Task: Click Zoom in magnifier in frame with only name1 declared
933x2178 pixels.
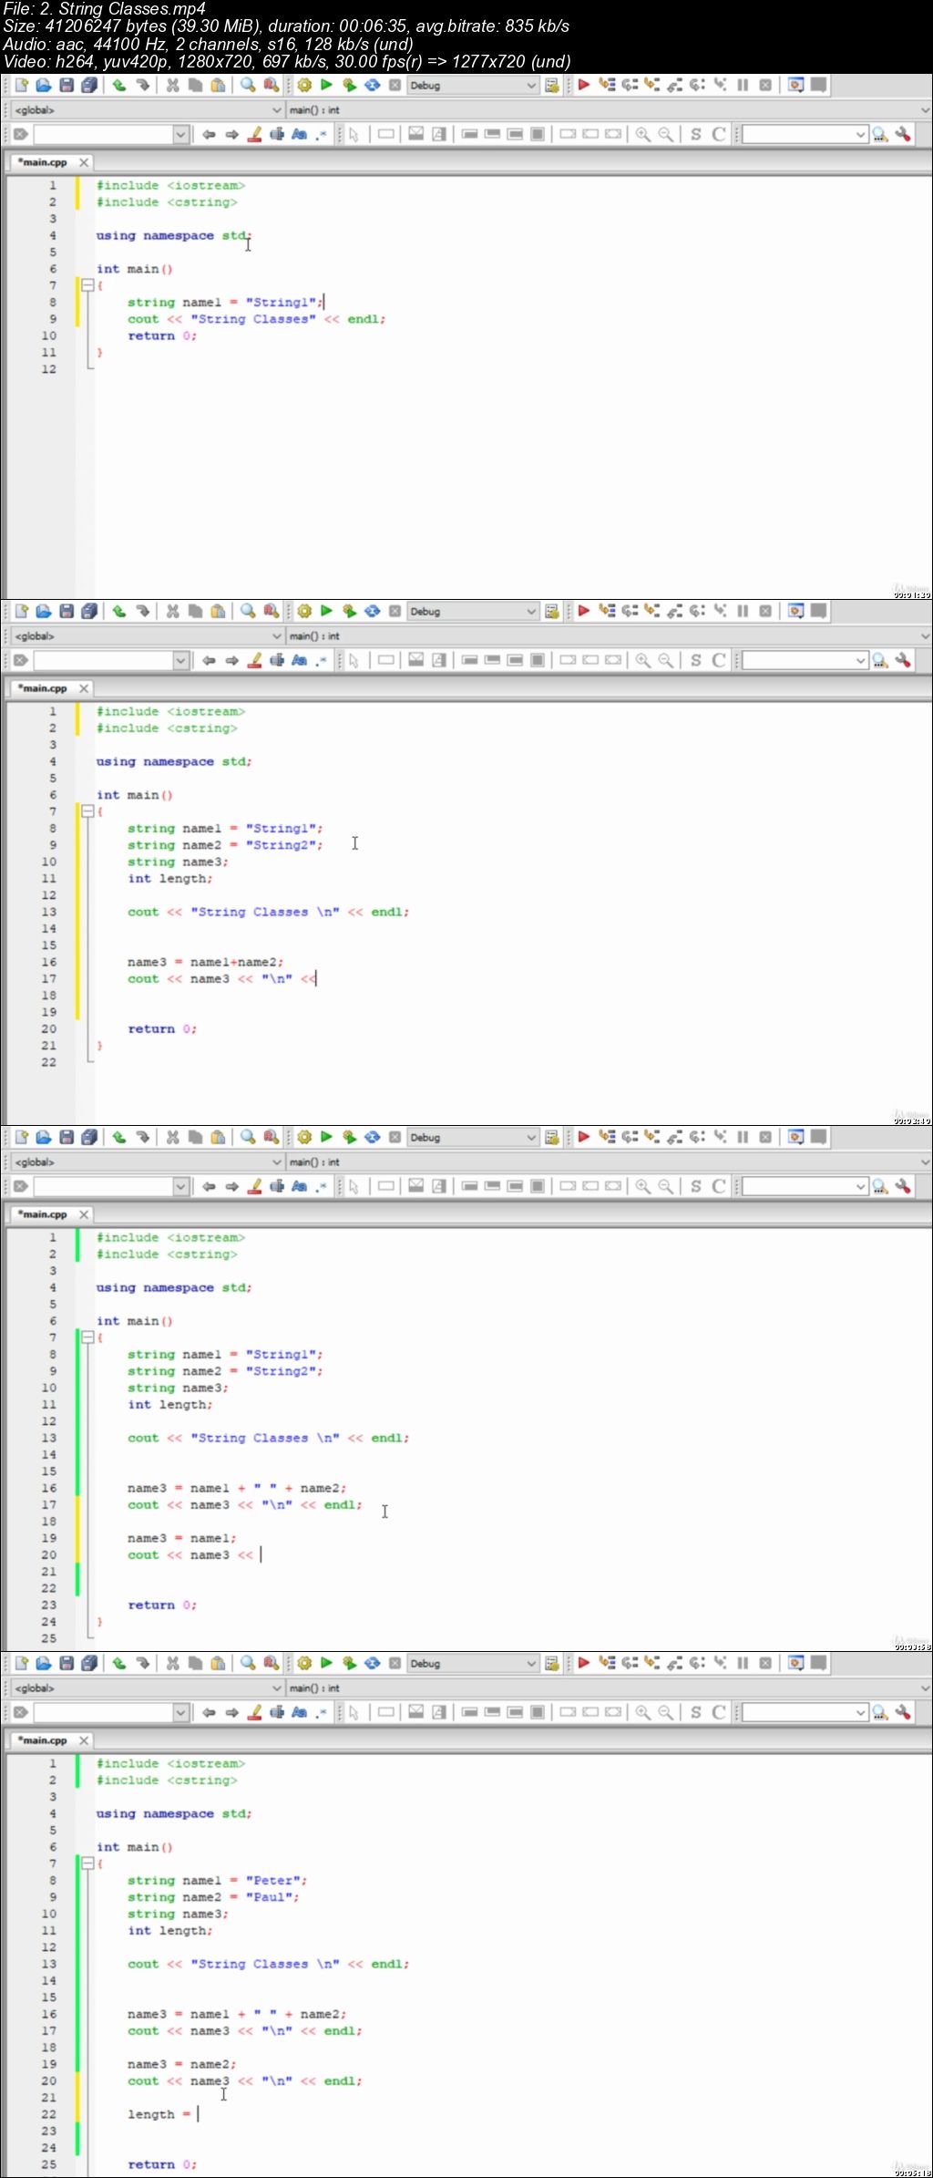Action: (643, 134)
